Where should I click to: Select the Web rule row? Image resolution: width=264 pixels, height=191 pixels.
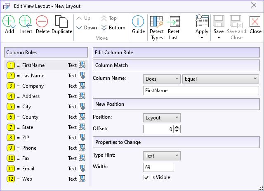(x=46, y=179)
